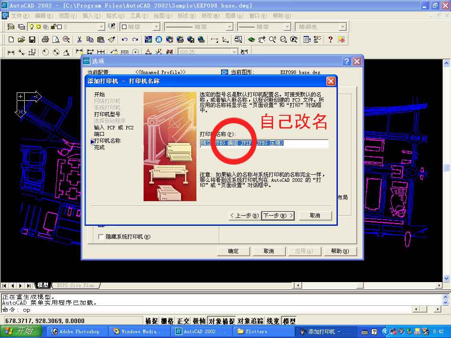Expand the layer control dropdown
Viewport: 451px width, 338px height.
tap(101, 27)
